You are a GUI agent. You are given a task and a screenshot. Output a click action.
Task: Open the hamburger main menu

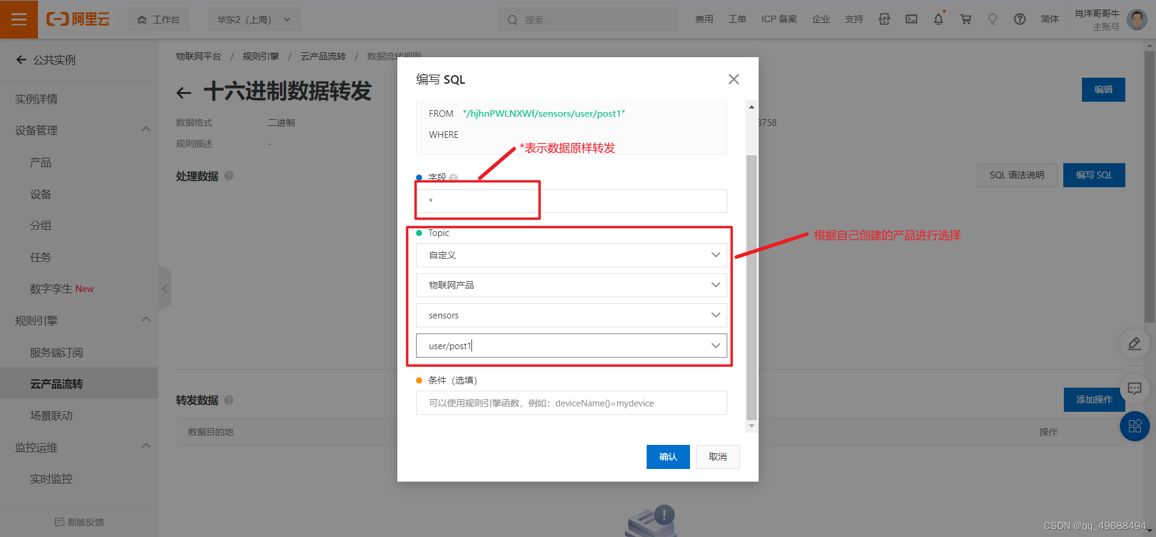pyautogui.click(x=19, y=19)
